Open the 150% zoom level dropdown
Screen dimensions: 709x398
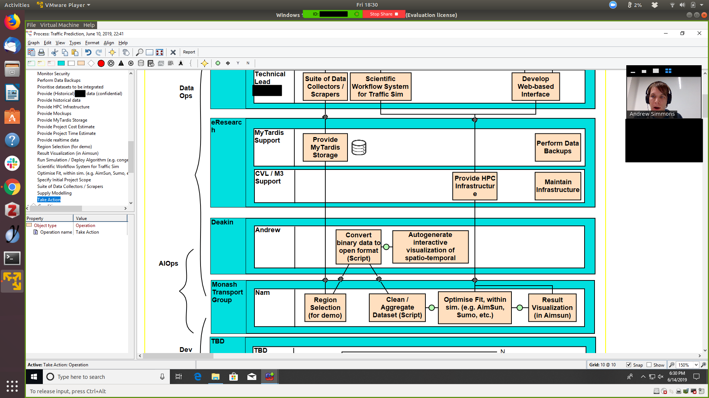point(696,365)
